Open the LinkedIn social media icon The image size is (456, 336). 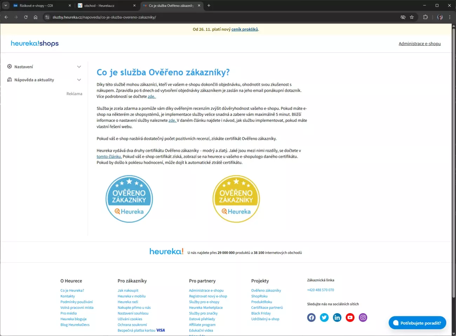click(x=337, y=317)
